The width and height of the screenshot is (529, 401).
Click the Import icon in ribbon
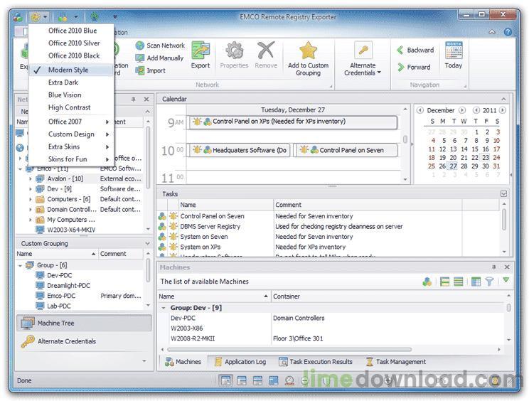point(140,70)
